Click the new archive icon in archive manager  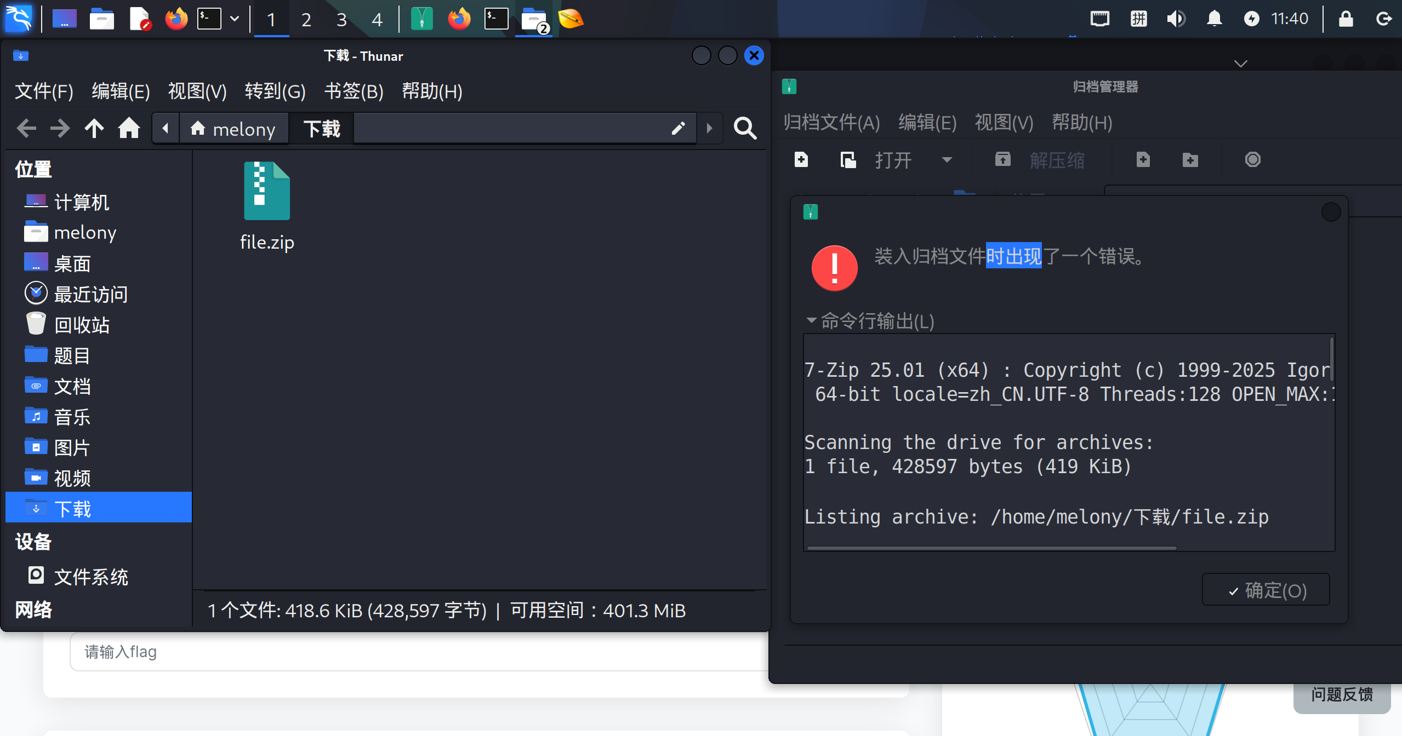[801, 160]
